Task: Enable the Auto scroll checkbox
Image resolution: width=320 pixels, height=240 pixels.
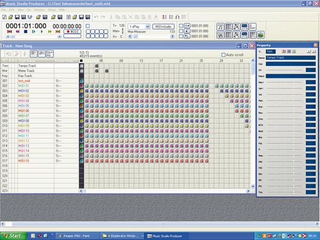Action: 223,55
